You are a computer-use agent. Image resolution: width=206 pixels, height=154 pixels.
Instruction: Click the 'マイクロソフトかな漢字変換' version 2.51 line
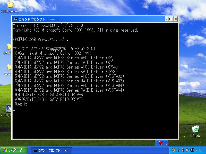pyautogui.click(x=54, y=49)
